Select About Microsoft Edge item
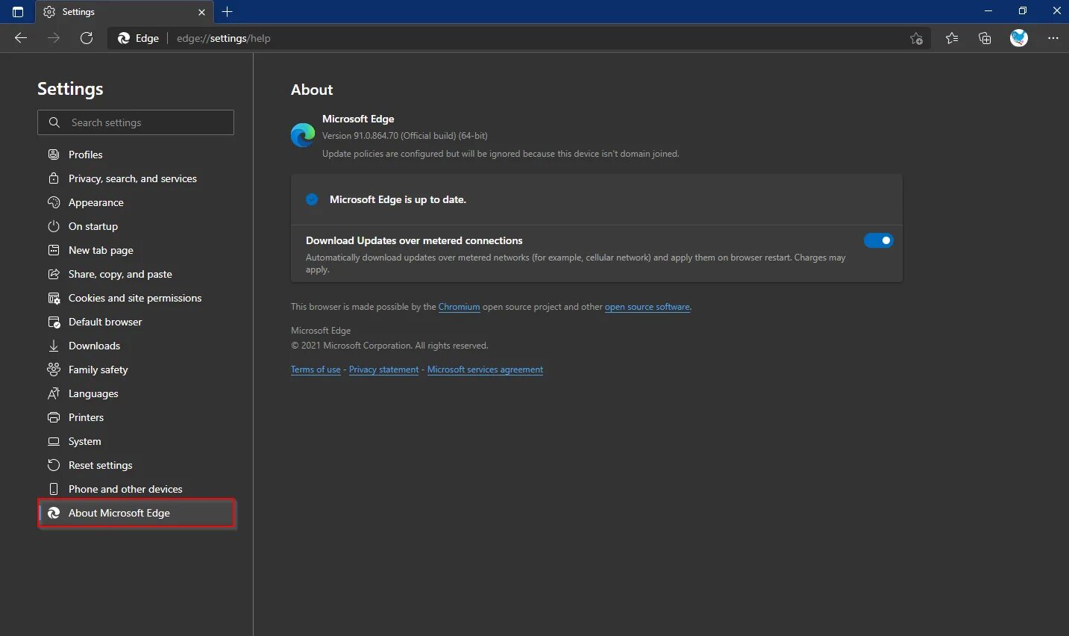This screenshot has width=1069, height=636. [x=136, y=513]
